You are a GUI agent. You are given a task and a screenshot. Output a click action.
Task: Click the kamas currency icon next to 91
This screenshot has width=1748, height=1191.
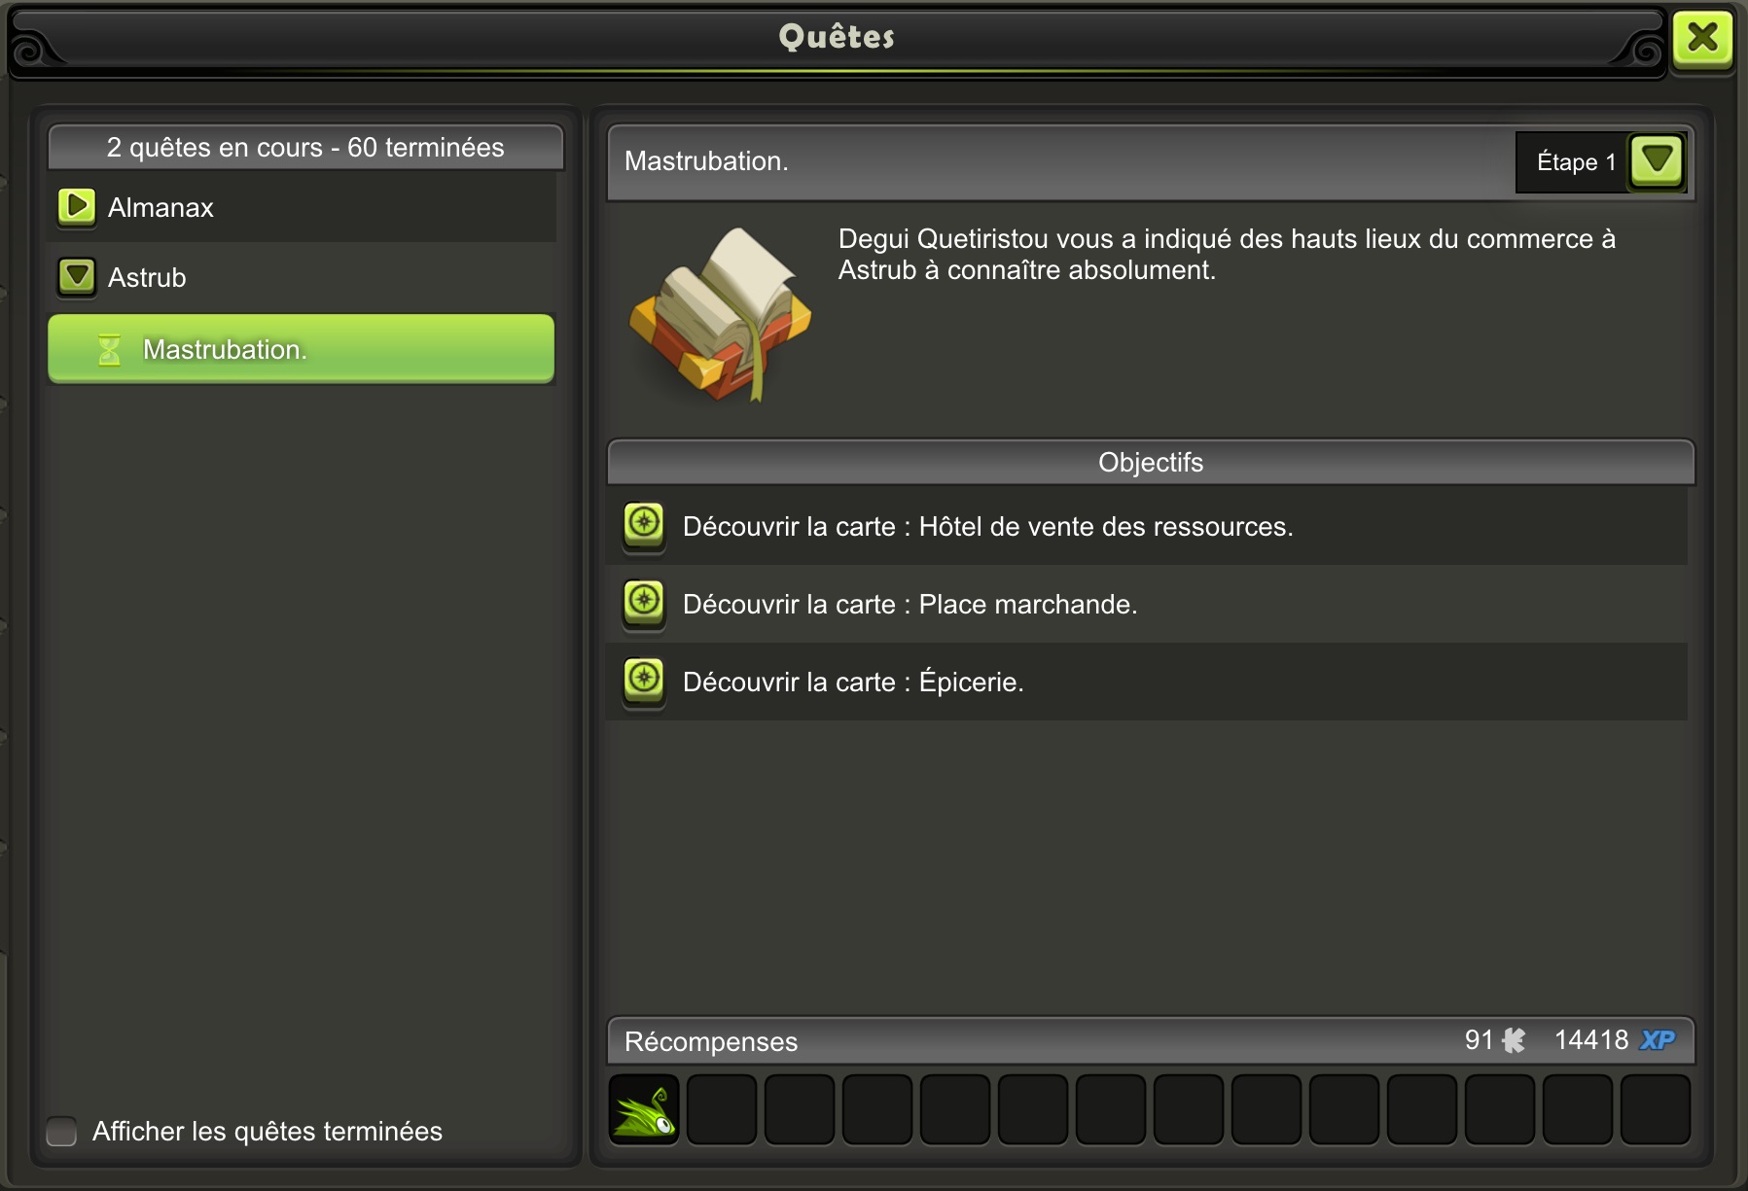(x=1514, y=1040)
